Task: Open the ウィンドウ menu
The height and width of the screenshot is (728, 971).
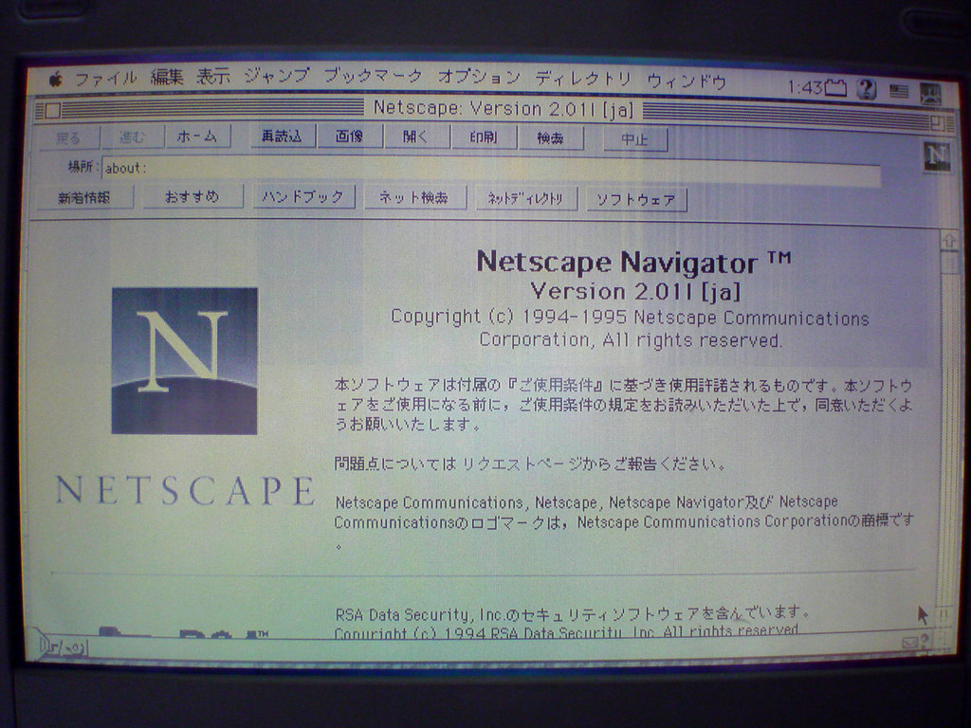Action: tap(687, 82)
